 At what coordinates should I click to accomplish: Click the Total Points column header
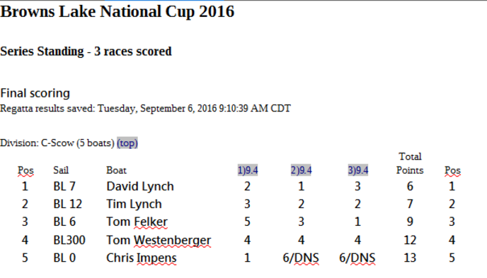coord(410,163)
